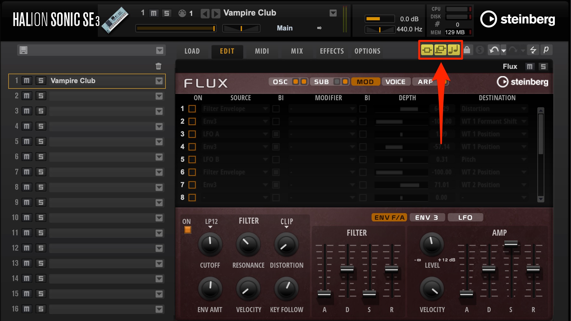Solo slot 1 Vampire Club

pyautogui.click(x=41, y=81)
